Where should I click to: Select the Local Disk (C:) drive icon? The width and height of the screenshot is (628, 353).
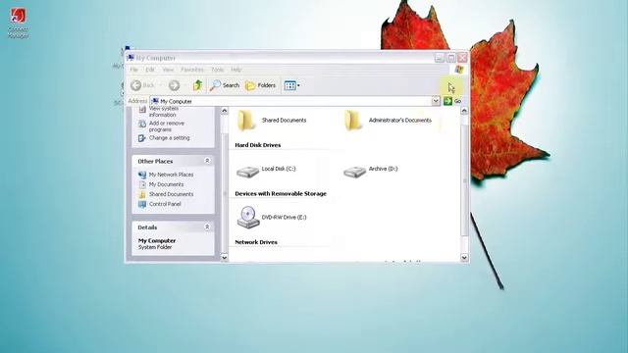(x=247, y=172)
